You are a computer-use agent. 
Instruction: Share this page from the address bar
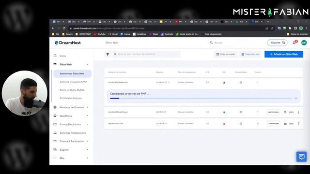click(267, 29)
